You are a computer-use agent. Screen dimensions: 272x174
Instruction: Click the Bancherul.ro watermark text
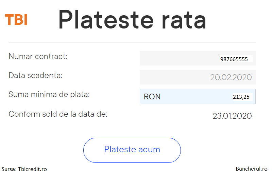[x=252, y=169]
